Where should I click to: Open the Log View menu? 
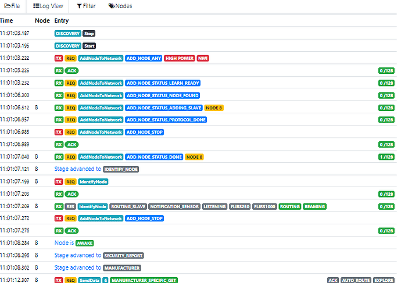point(48,6)
